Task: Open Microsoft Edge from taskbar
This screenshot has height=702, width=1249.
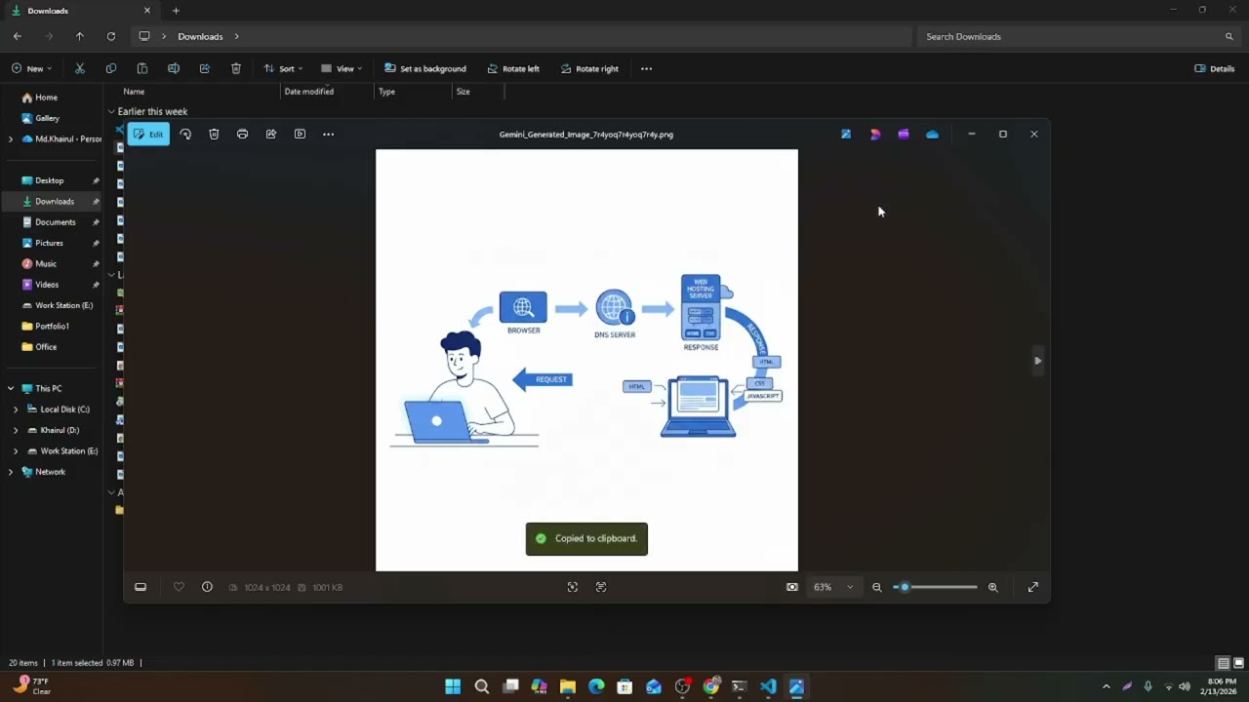Action: [596, 686]
